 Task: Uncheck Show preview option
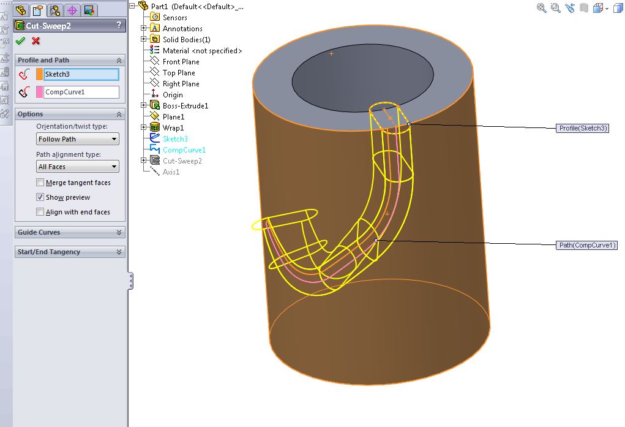[x=40, y=197]
